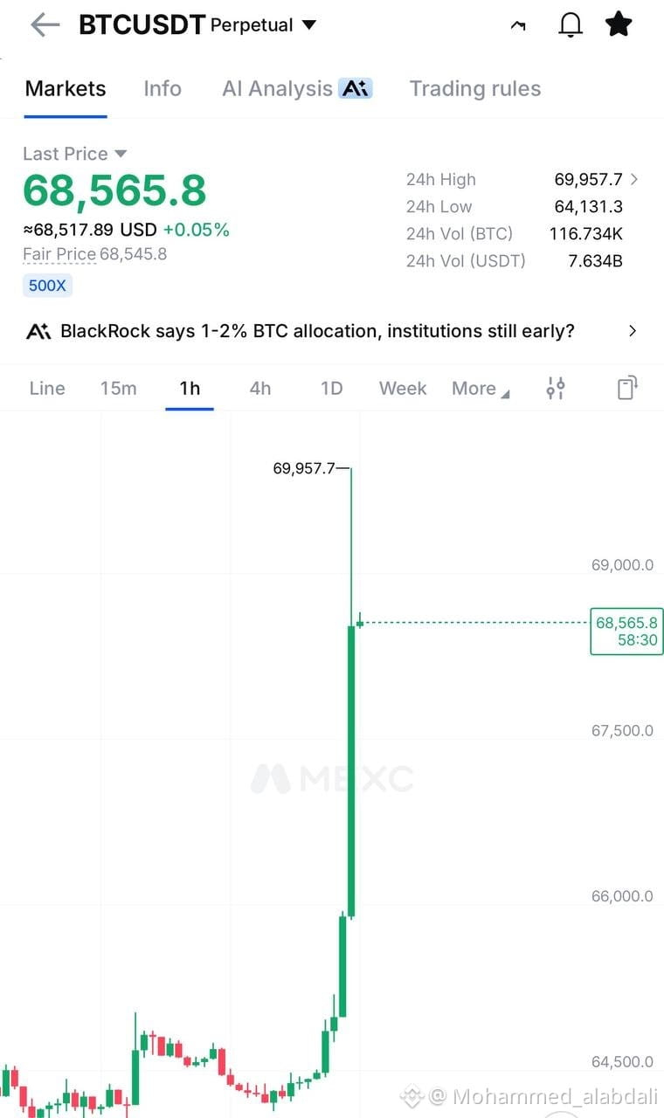The width and height of the screenshot is (664, 1118).
Task: Switch to the Trading rules tab
Action: point(475,88)
